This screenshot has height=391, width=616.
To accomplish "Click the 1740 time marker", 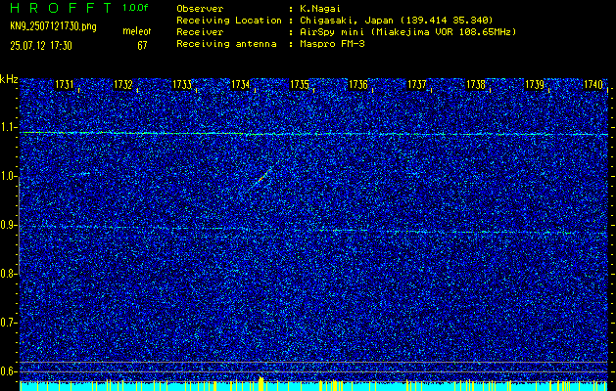I will (x=593, y=84).
